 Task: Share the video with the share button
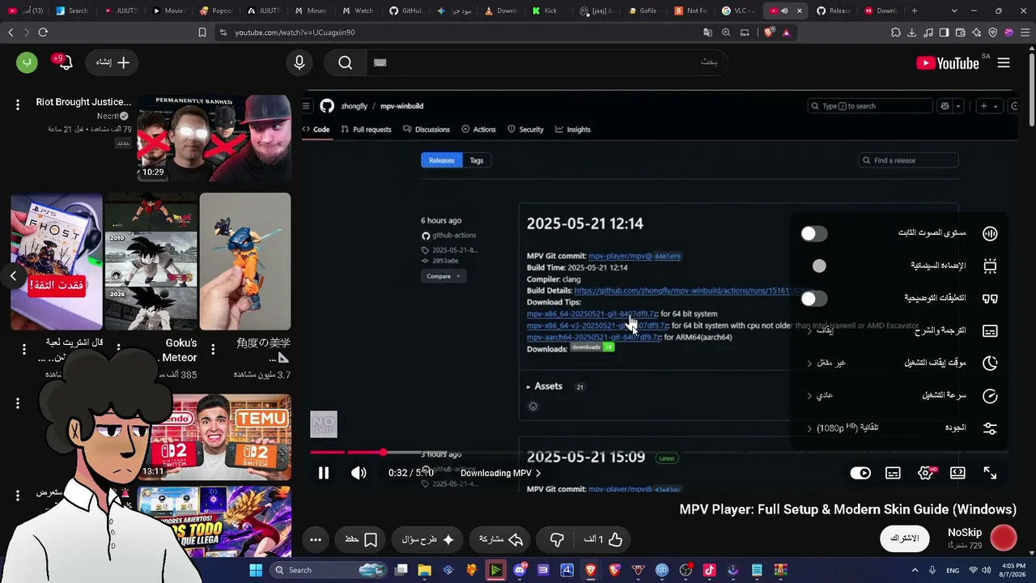point(499,539)
